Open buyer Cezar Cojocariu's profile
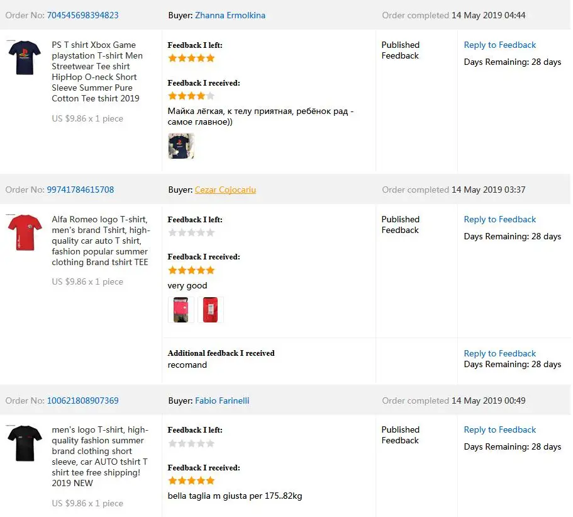The width and height of the screenshot is (573, 517). coord(225,190)
